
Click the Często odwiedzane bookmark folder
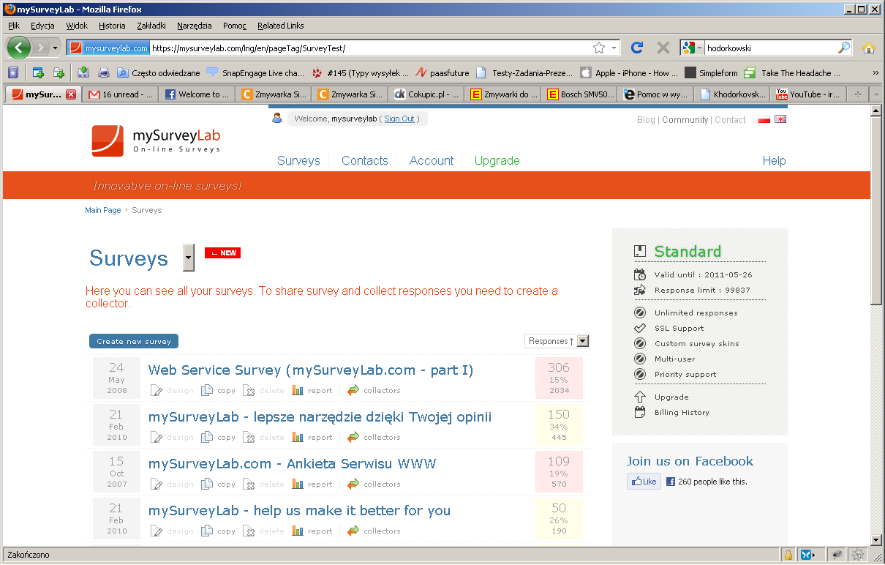(x=158, y=72)
